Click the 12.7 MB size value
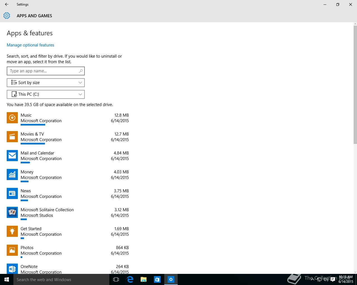The image size is (357, 285). click(121, 134)
